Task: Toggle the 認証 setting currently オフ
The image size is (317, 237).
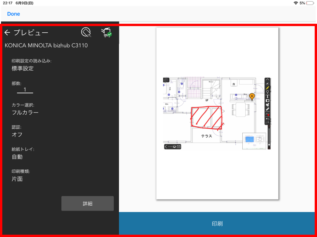Action: coord(17,135)
